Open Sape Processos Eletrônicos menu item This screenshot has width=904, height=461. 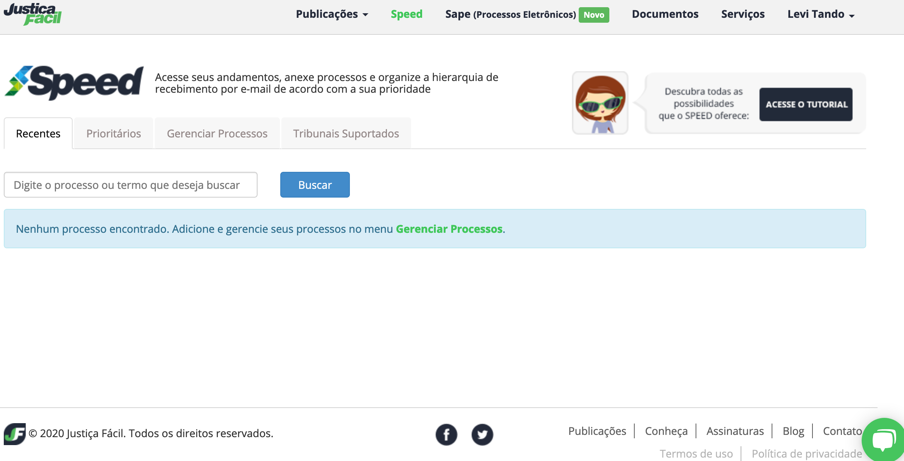coord(510,14)
